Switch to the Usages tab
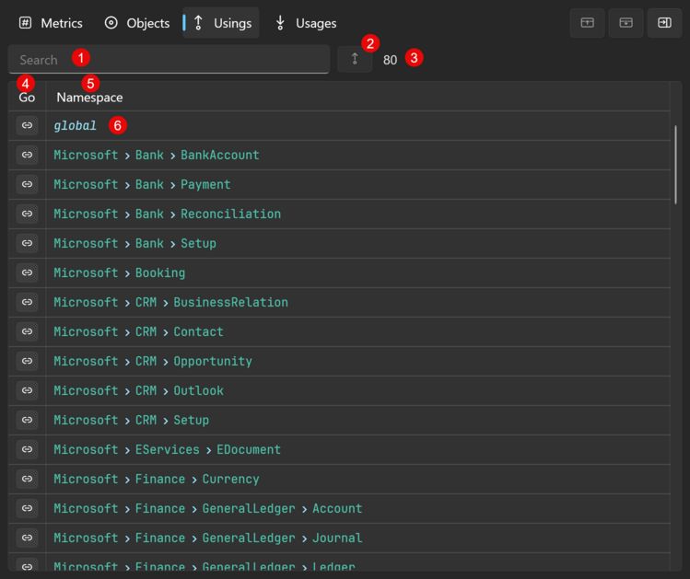Image resolution: width=690 pixels, height=579 pixels. [306, 23]
